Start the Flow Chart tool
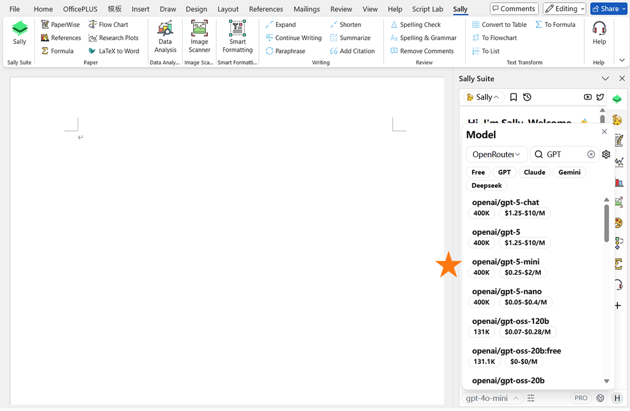The width and height of the screenshot is (630, 411). point(108,25)
